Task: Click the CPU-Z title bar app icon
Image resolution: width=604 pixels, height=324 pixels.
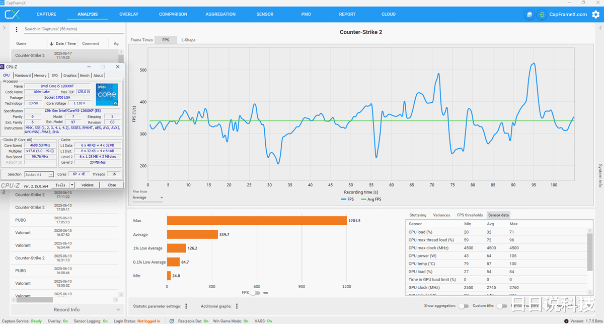Action: coord(2,67)
